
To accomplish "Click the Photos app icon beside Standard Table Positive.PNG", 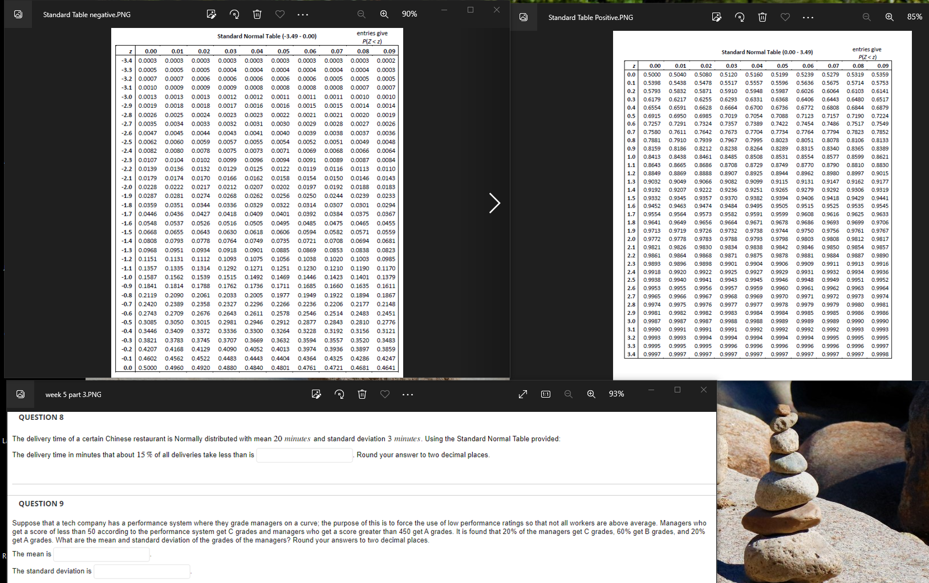I will tap(524, 17).
